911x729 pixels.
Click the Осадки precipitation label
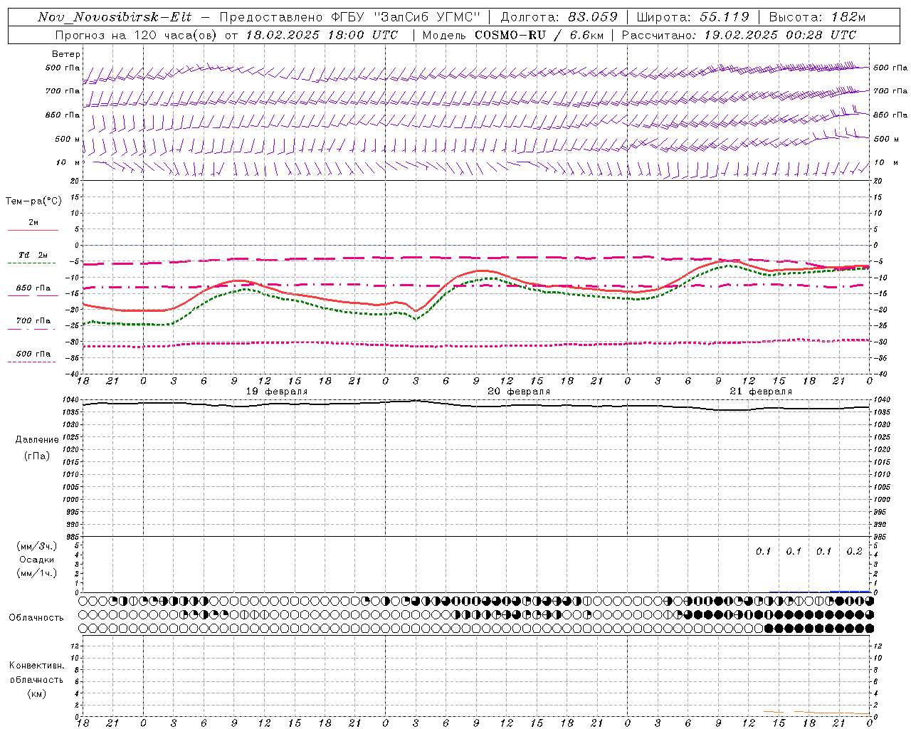(37, 560)
